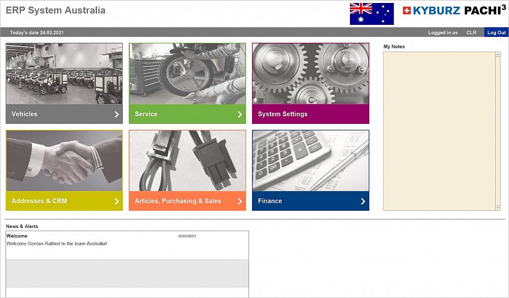Click the chevron on Articles, Purchasing & Sales
Image resolution: width=509 pixels, height=298 pixels.
tap(240, 201)
